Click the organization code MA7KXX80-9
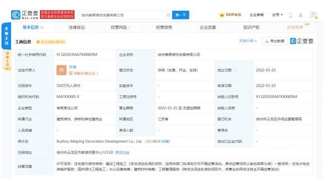The height and width of the screenshot is (188, 325). point(68,97)
